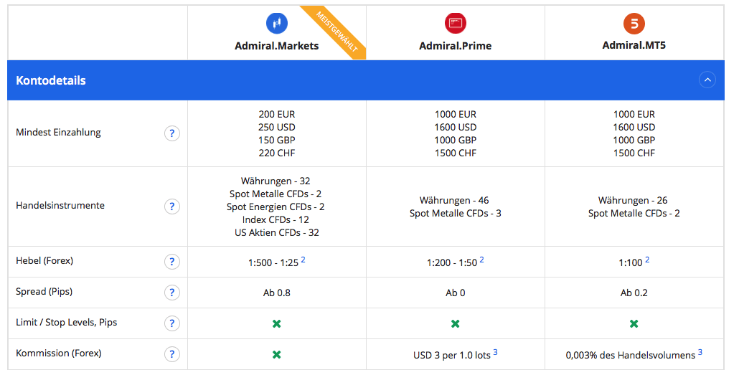
Task: Click the MEISTGEWÄHLT orange ribbon badge
Action: click(337, 31)
